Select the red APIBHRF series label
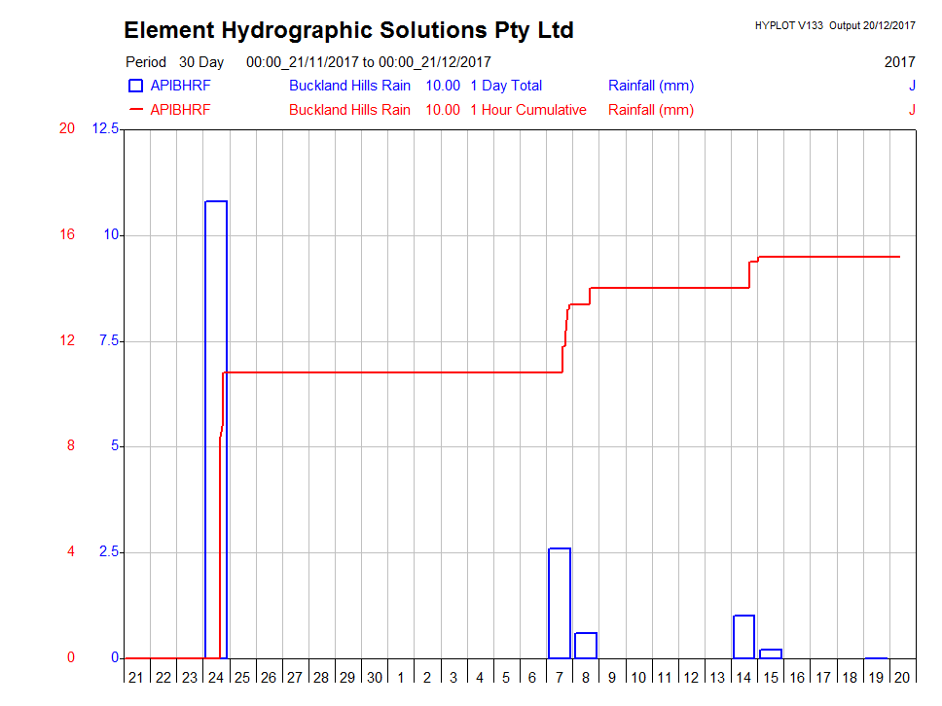Image resolution: width=942 pixels, height=706 pixels. [180, 110]
